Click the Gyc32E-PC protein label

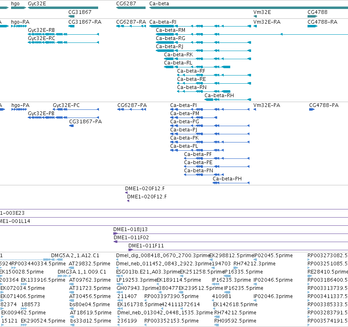(x=66, y=105)
